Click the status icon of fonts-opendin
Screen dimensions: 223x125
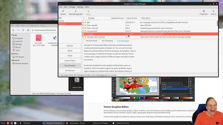(x=85, y=25)
